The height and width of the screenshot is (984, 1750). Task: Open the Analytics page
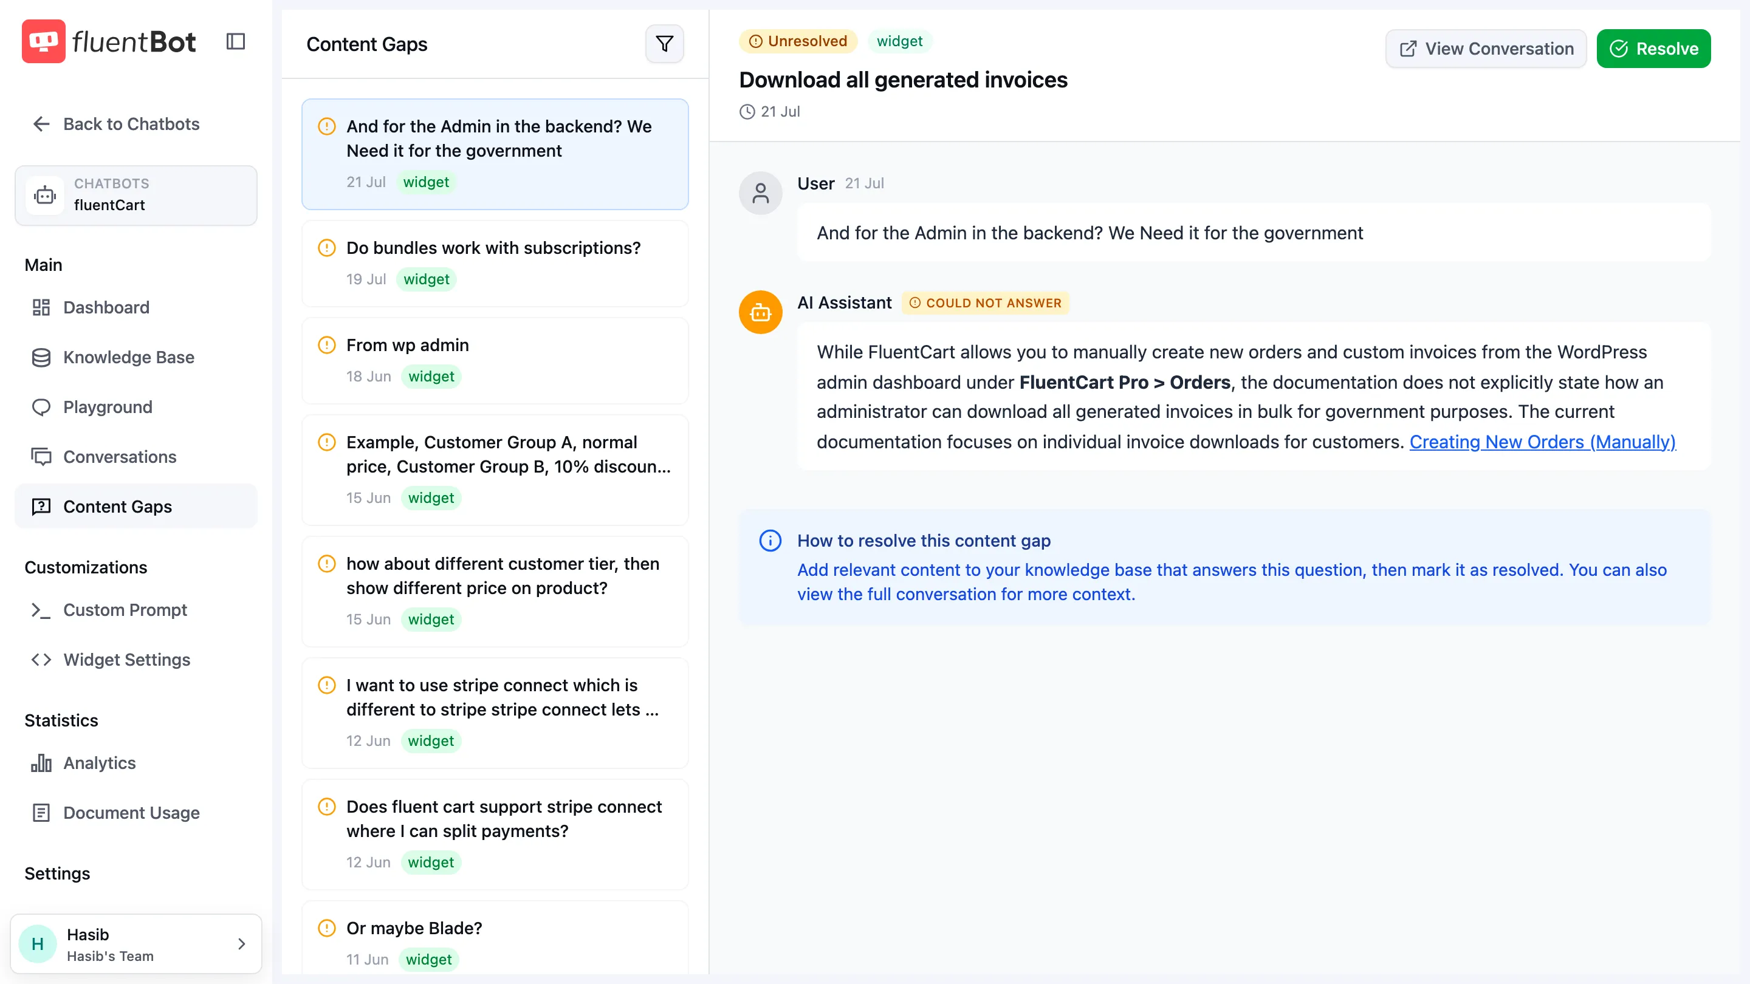coord(136,763)
